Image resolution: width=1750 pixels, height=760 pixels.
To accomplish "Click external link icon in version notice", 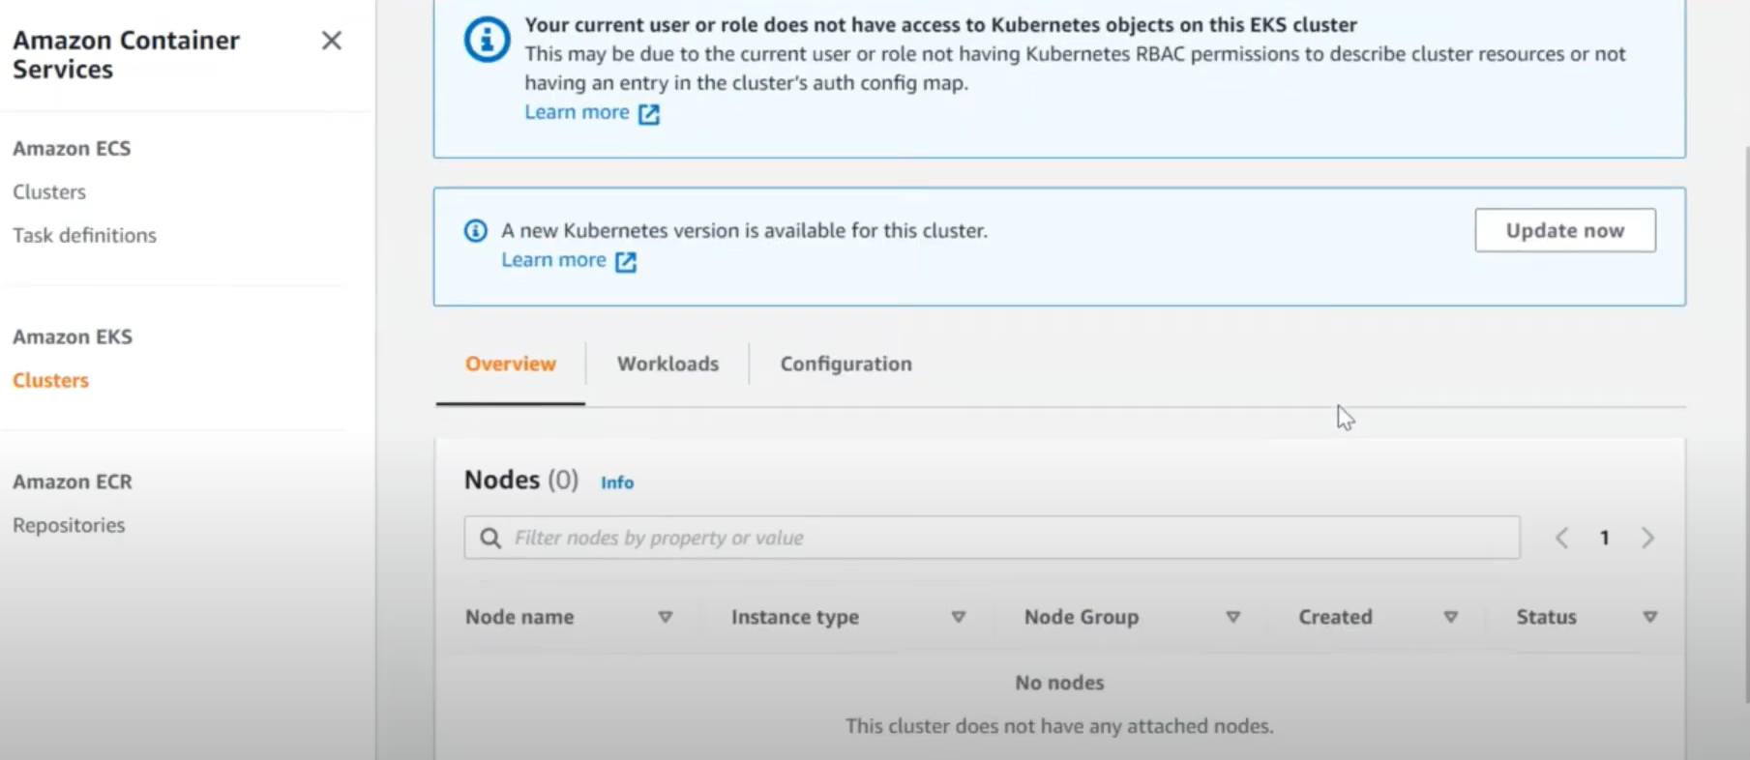I will click(x=626, y=262).
